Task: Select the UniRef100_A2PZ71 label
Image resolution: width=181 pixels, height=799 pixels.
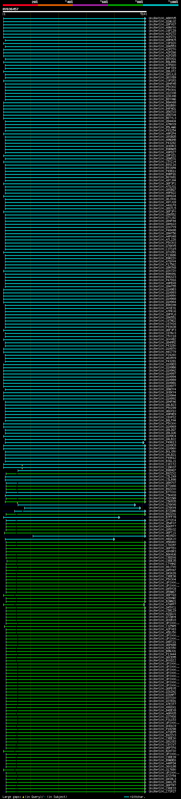Action: pos(162,37)
